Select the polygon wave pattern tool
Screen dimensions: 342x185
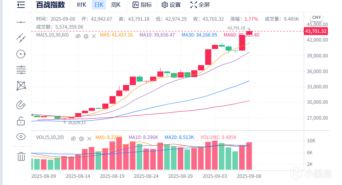(21, 86)
